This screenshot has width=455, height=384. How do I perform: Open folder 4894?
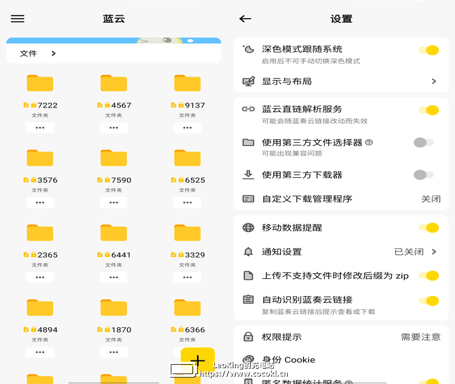point(40,307)
